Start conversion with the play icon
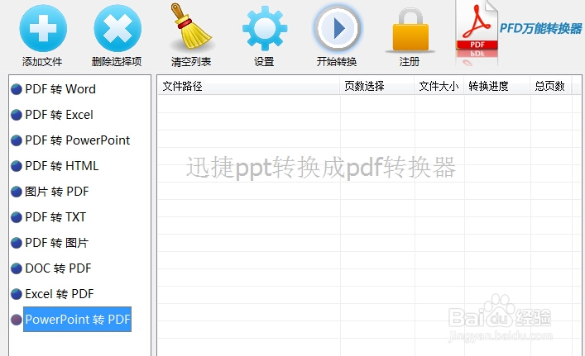585x356 pixels. [x=338, y=28]
